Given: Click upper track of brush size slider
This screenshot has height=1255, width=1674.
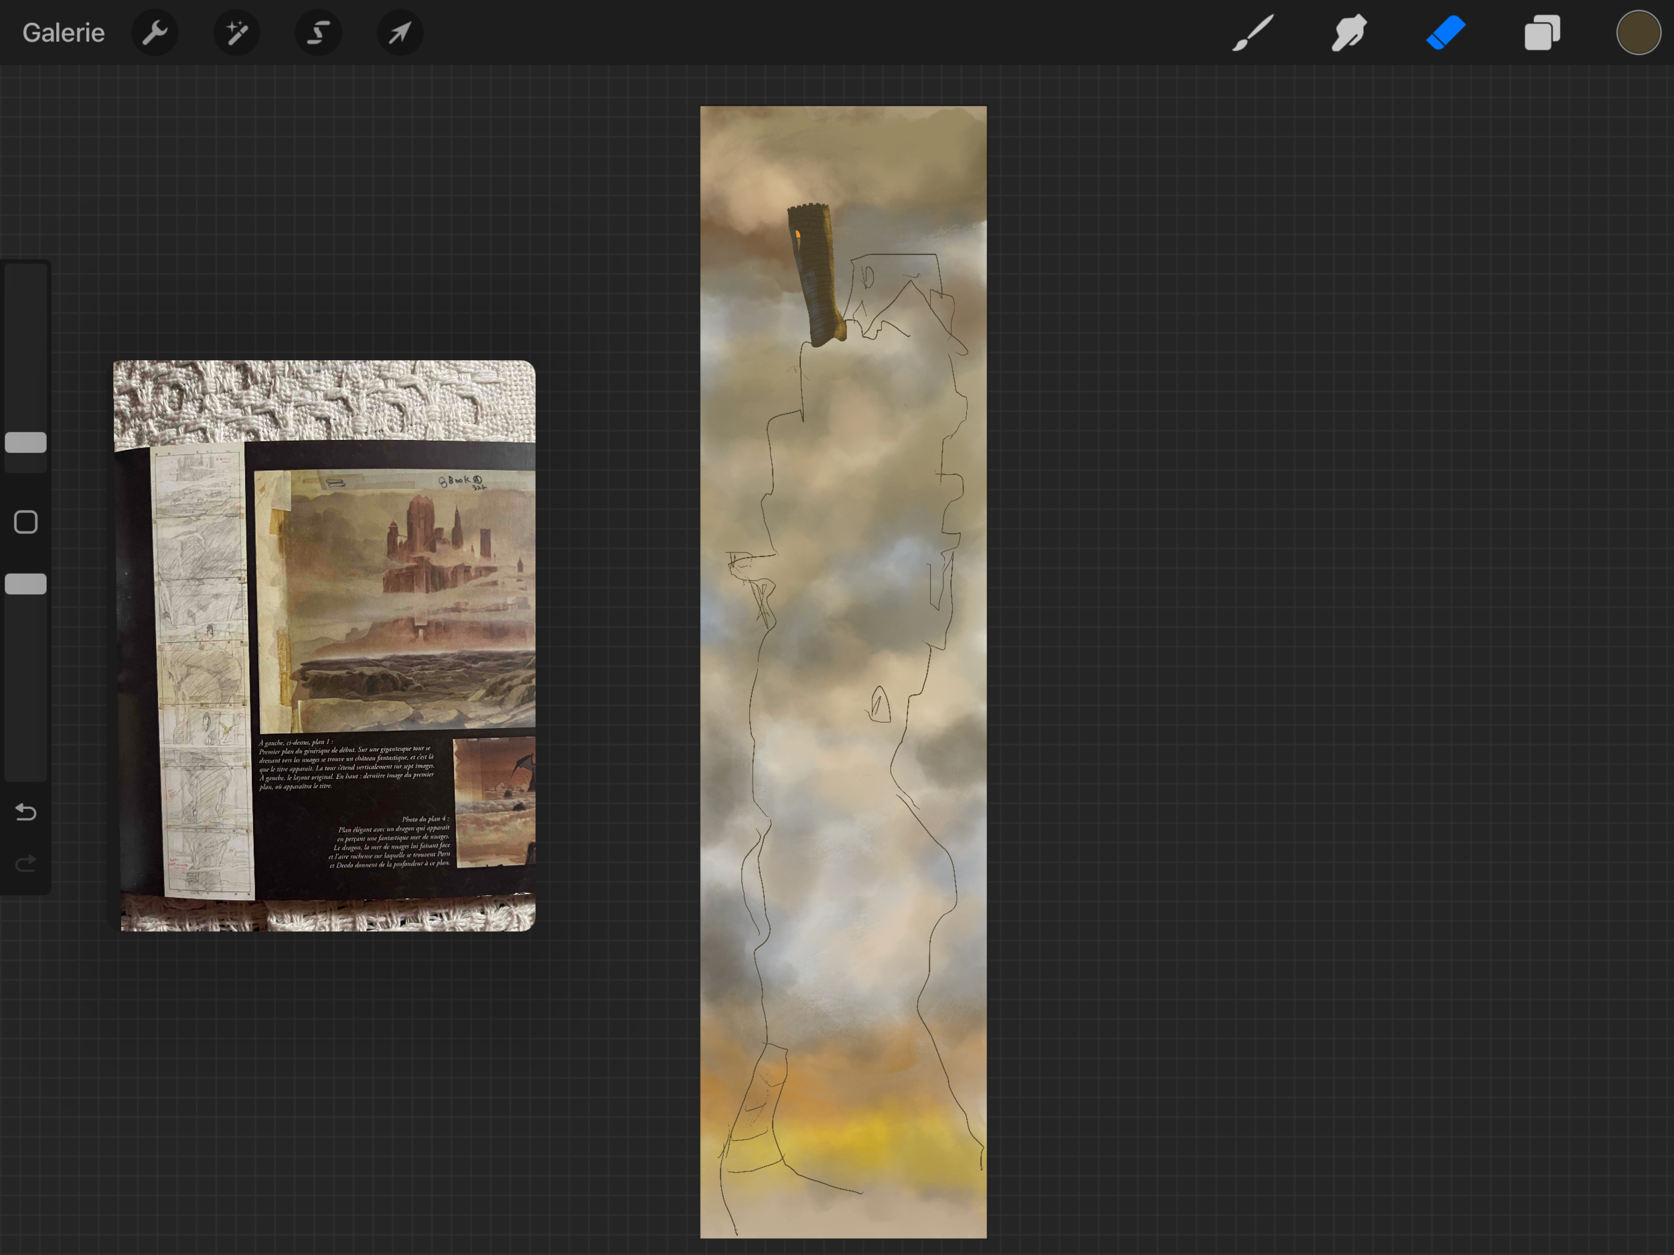Looking at the screenshot, I should pos(25,341).
